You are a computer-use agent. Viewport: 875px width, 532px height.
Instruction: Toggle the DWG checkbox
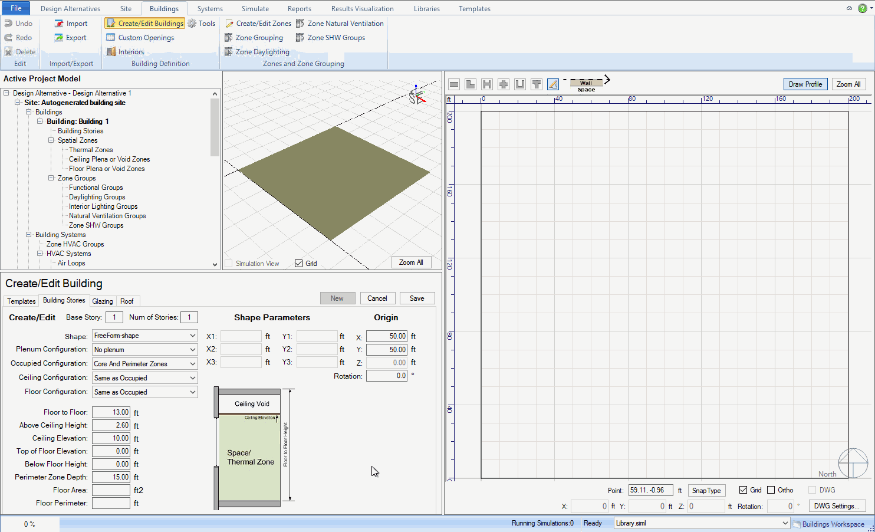pos(812,490)
